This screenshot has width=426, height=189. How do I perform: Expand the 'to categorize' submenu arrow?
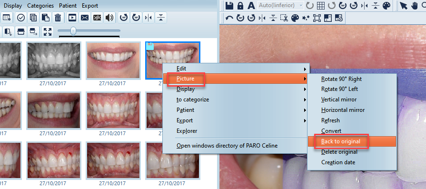click(305, 100)
